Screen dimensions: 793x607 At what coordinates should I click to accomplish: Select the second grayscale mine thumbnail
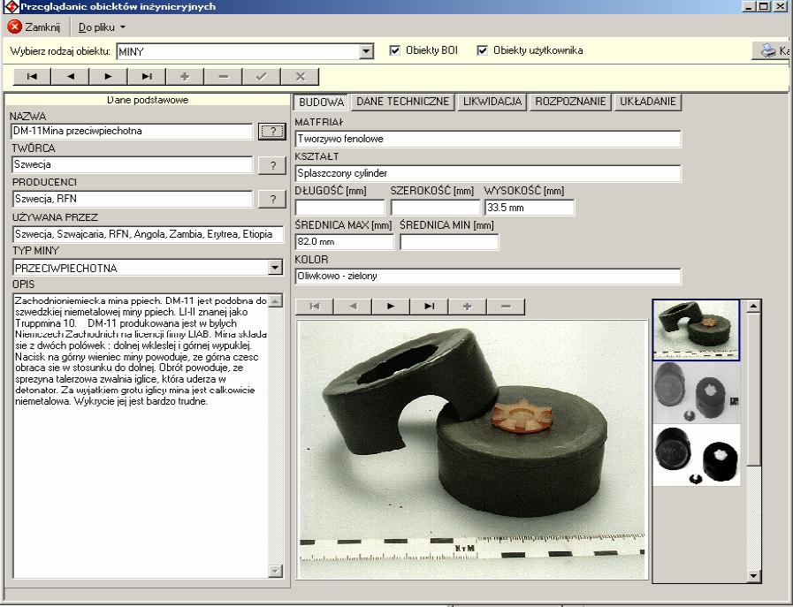click(x=697, y=392)
